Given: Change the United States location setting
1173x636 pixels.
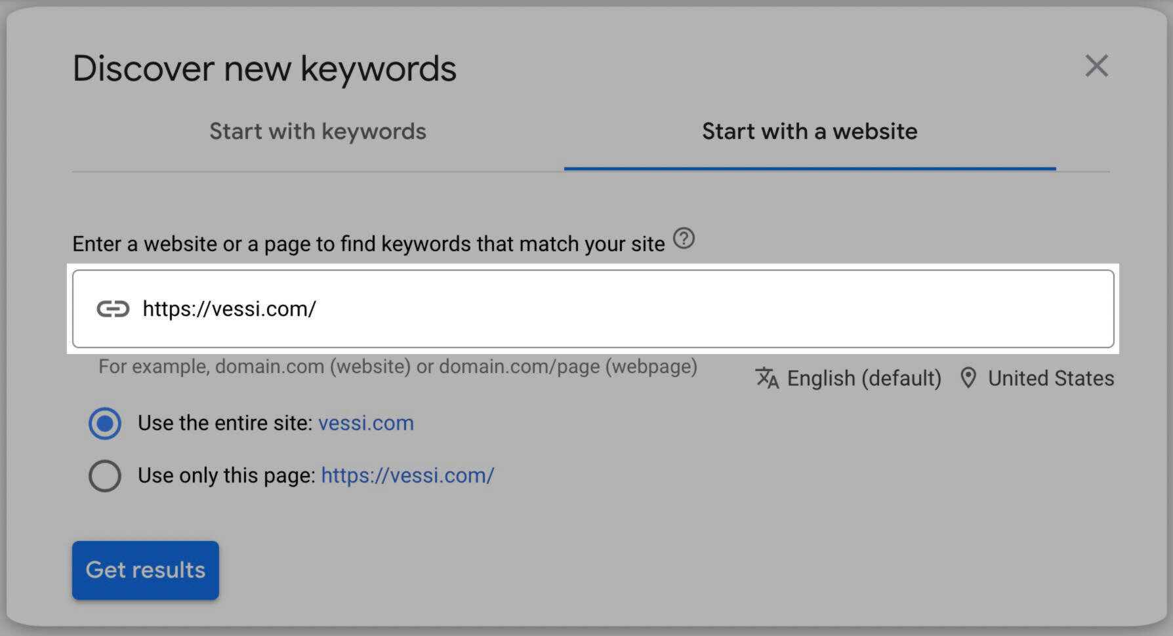Looking at the screenshot, I should tap(1051, 378).
